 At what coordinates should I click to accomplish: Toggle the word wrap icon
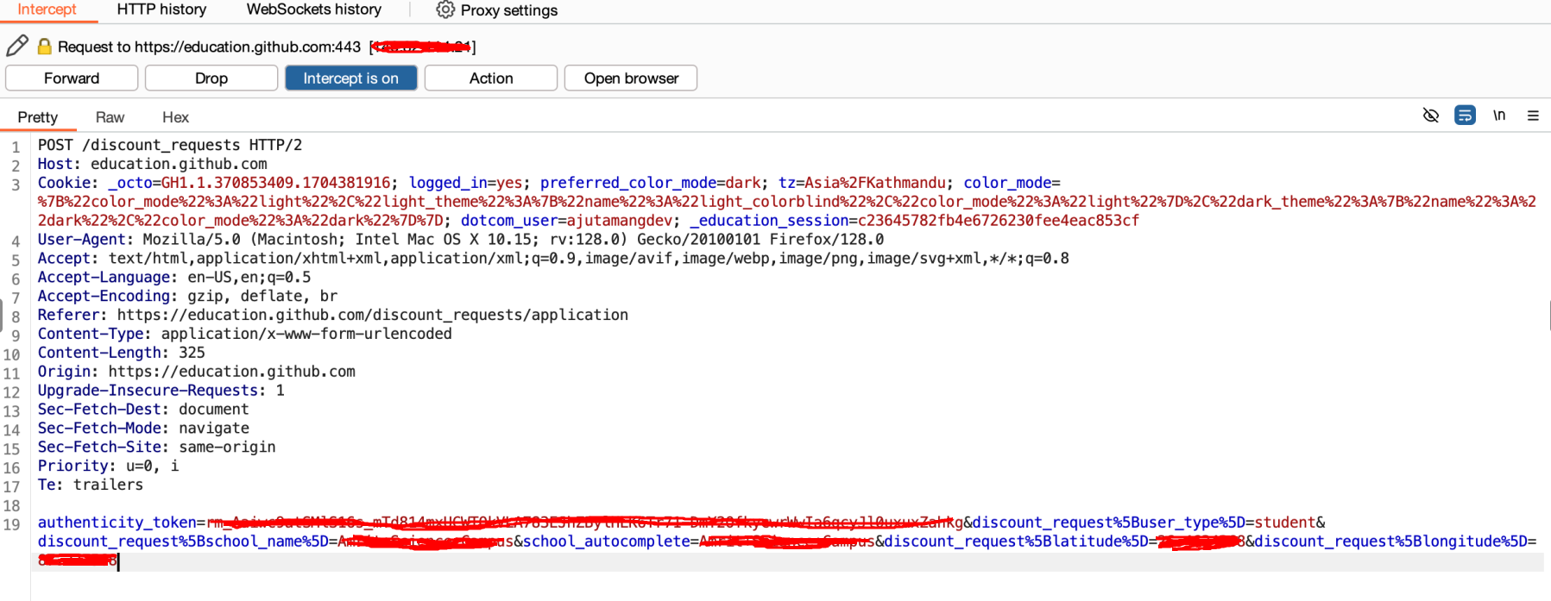(1465, 116)
